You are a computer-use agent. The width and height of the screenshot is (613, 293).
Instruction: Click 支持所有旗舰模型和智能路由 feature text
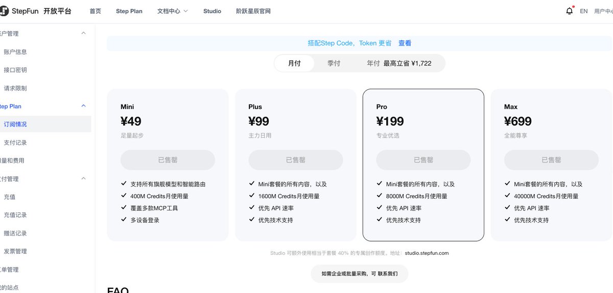168,184
